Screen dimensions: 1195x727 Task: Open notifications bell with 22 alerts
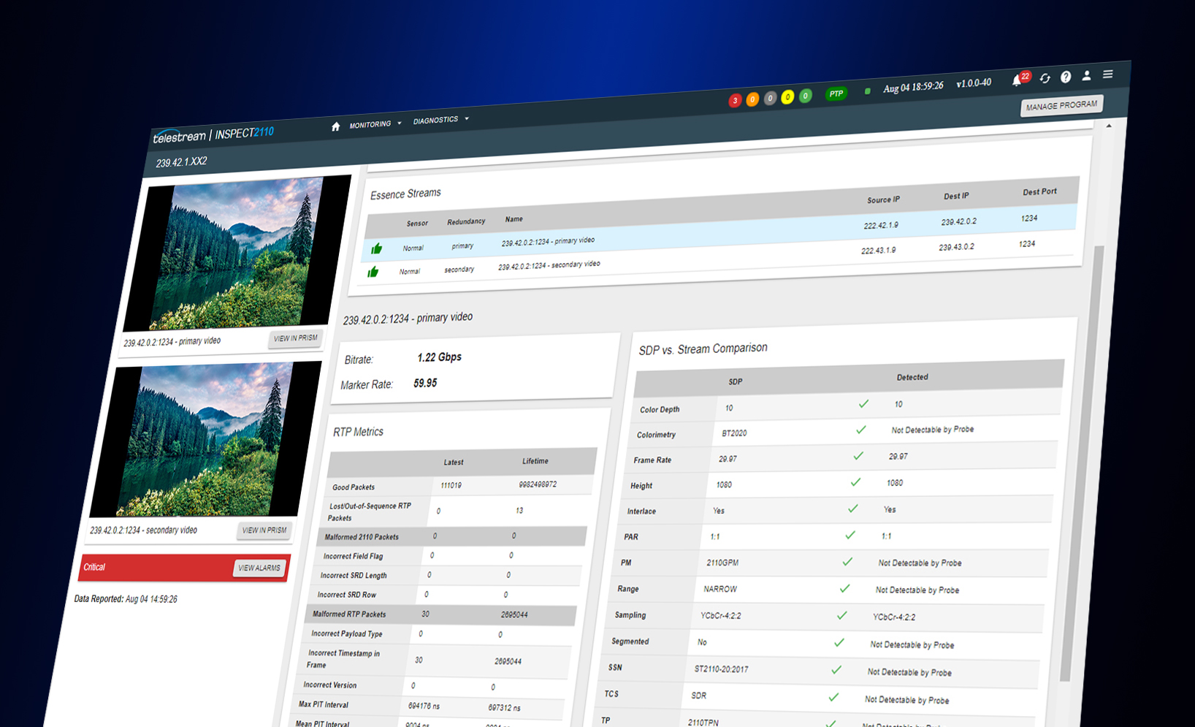point(1020,79)
